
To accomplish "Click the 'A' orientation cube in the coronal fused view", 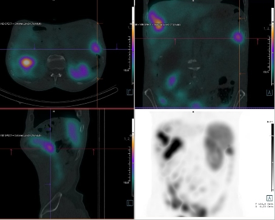I will coord(270,93).
